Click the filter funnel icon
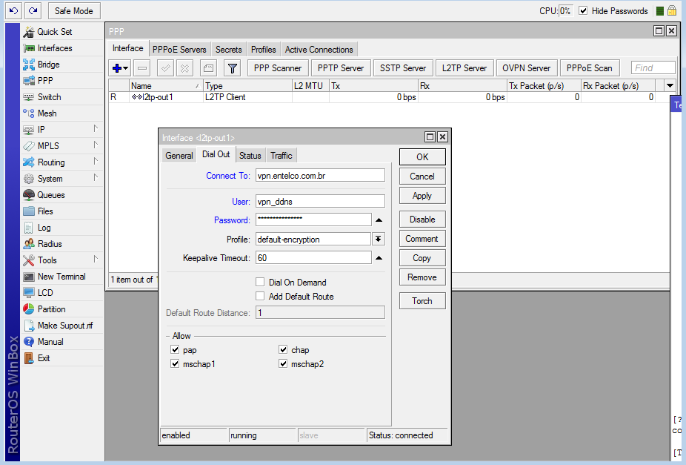 pos(233,68)
